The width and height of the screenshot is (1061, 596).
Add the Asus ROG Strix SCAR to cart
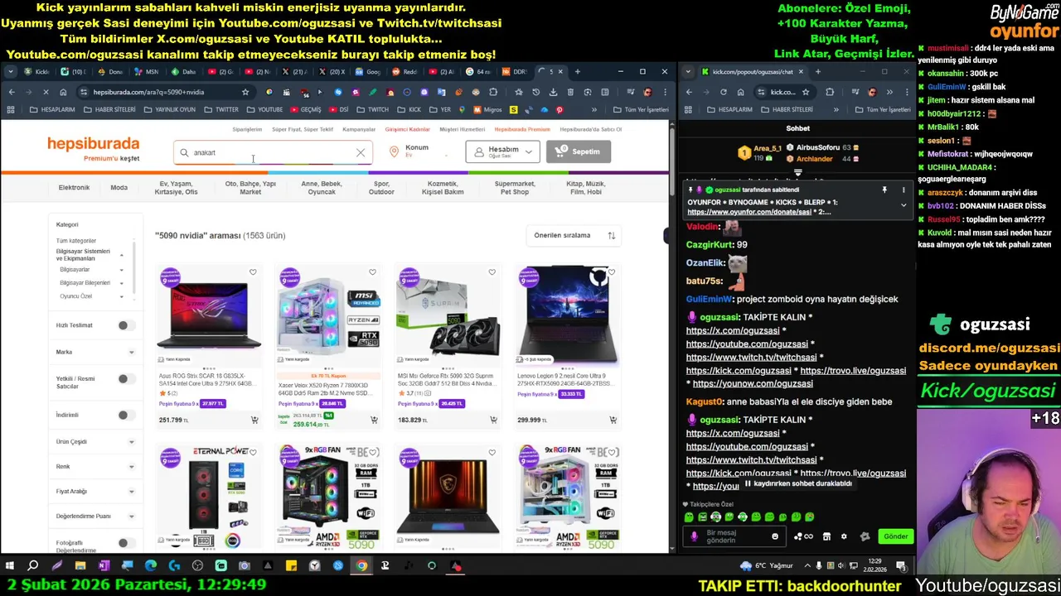(254, 421)
